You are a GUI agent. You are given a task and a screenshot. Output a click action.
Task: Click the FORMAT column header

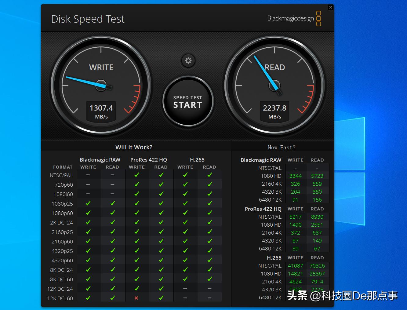pos(63,167)
